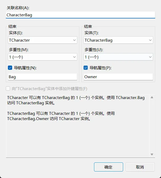Image resolution: width=161 pixels, height=178 pixels.
Task: Click the 实体(T) label
Action: pyautogui.click(x=91, y=33)
